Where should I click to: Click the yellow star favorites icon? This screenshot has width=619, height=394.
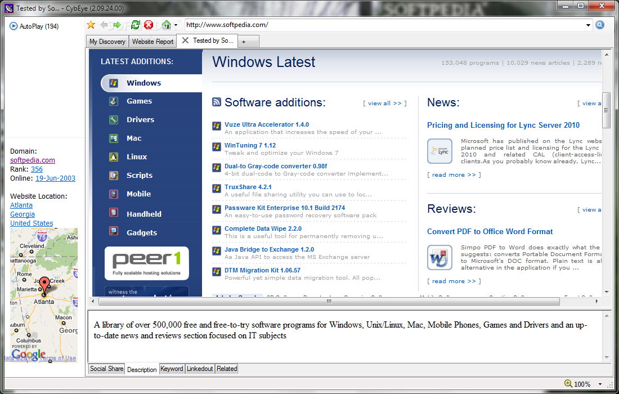coord(91,25)
